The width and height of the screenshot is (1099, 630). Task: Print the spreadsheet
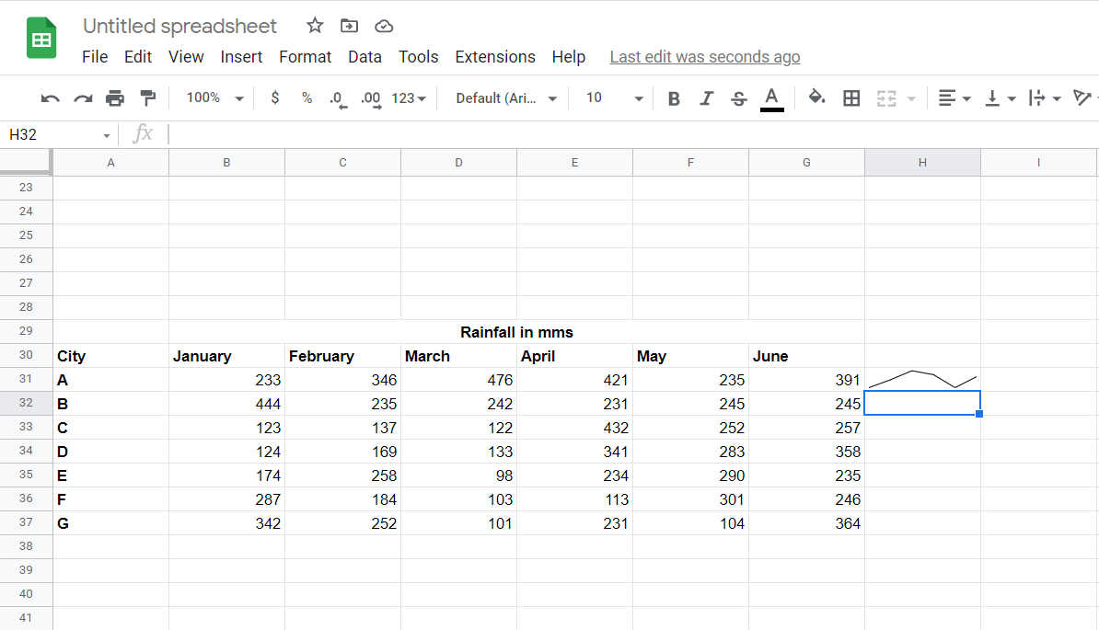pyautogui.click(x=115, y=98)
